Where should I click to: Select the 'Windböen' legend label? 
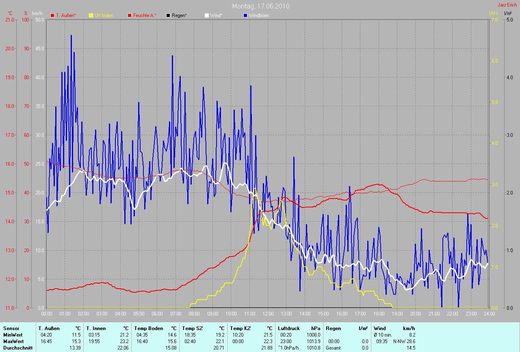pyautogui.click(x=259, y=15)
